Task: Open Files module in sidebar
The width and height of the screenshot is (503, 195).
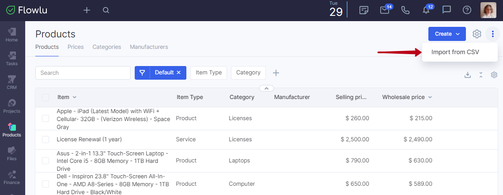Action: (x=12, y=154)
